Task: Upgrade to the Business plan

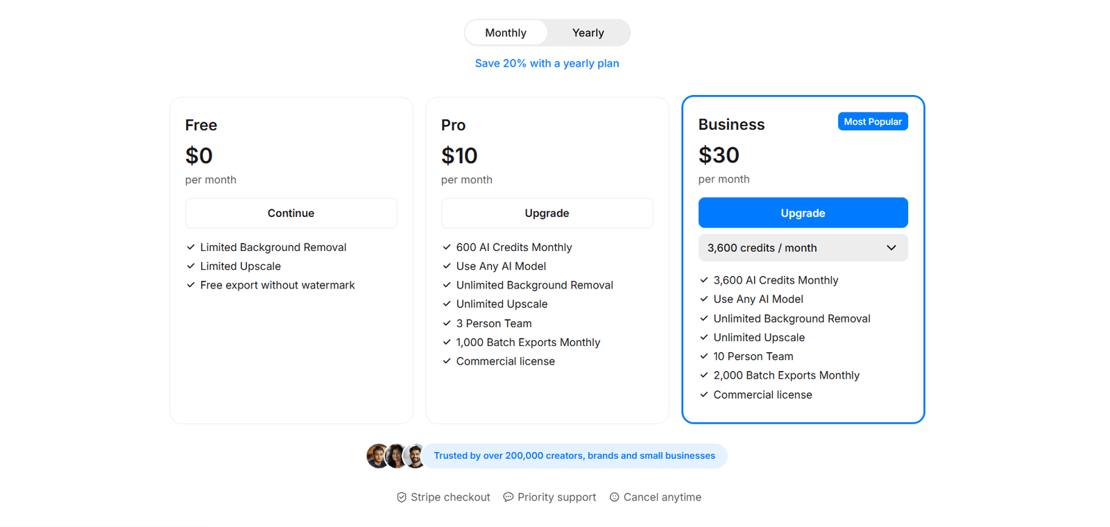Action: [803, 213]
